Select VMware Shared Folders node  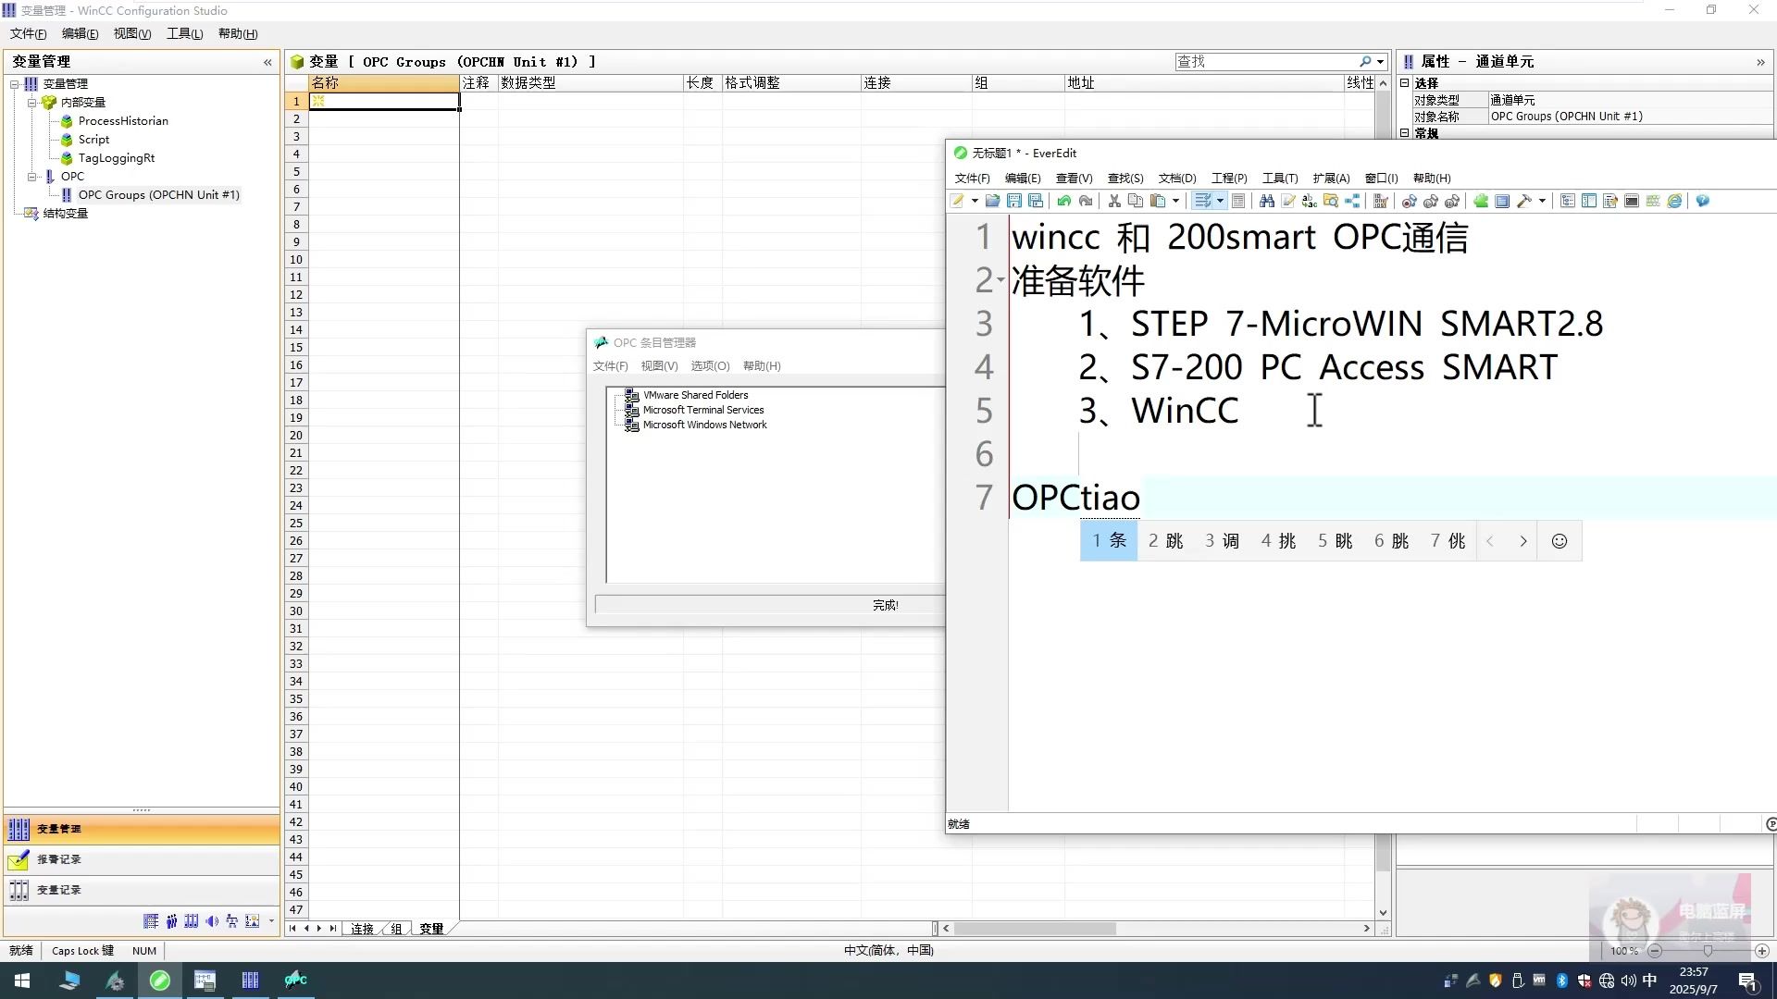(695, 396)
